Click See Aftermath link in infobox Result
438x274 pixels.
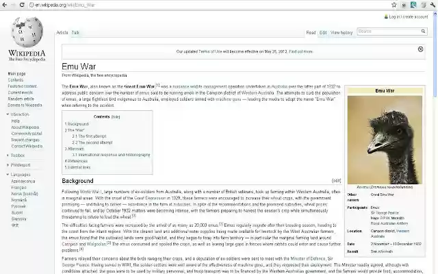(x=382, y=251)
